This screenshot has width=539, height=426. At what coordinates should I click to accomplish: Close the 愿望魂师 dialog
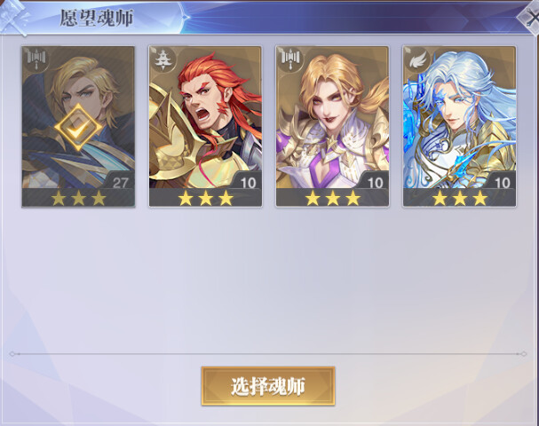coord(530,17)
